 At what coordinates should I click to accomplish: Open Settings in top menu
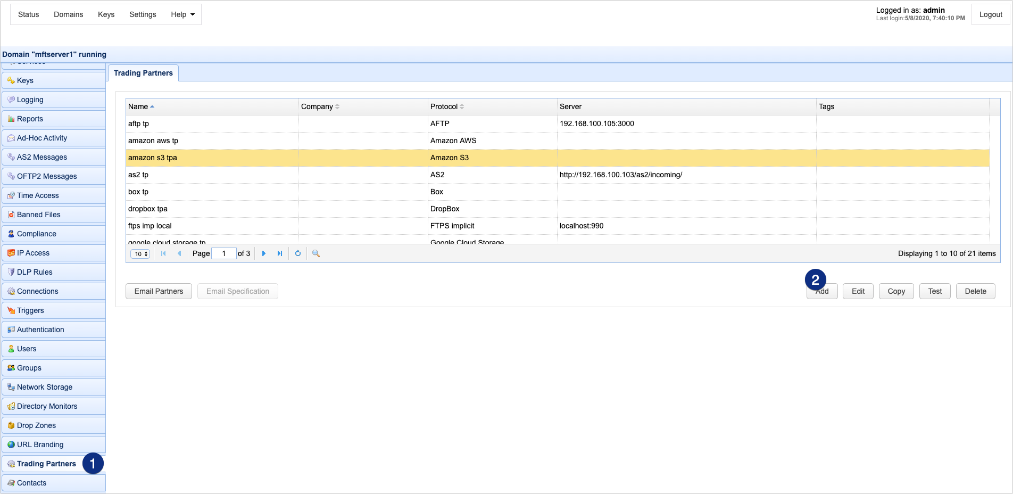(x=143, y=14)
